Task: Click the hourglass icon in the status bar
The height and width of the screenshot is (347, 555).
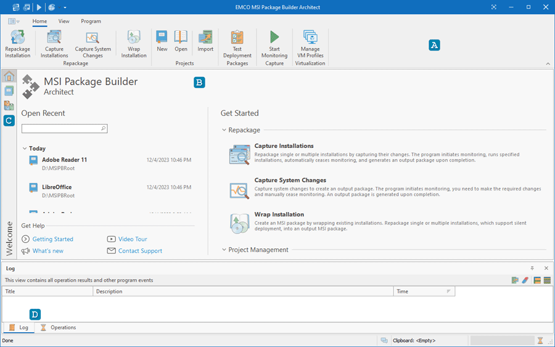Action: click(540, 341)
